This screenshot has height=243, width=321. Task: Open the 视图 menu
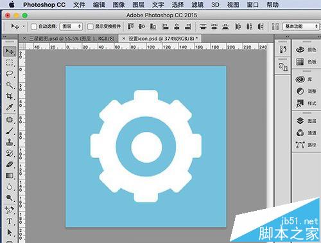click(233, 4)
